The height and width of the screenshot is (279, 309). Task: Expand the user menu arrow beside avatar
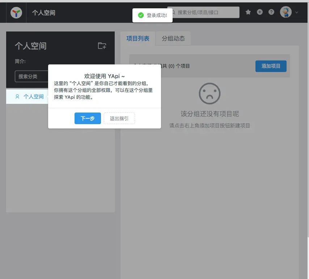tap(297, 12)
